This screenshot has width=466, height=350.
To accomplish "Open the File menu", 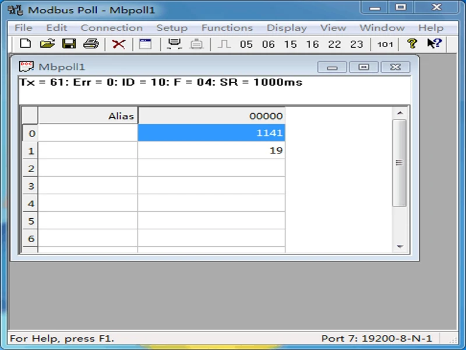I will coord(23,27).
